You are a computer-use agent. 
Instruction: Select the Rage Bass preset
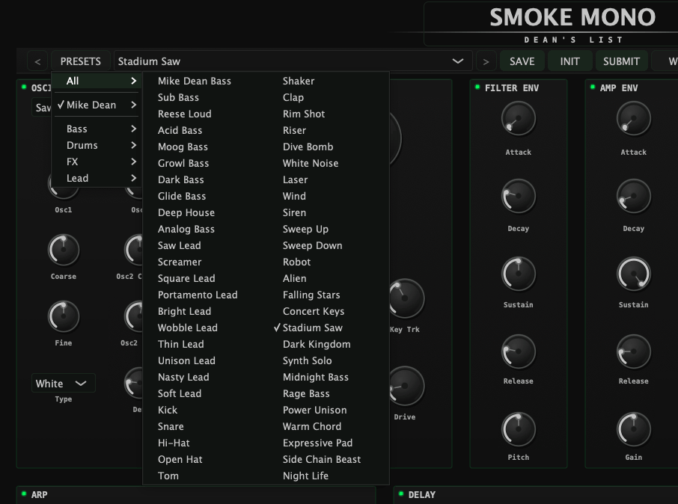click(305, 393)
